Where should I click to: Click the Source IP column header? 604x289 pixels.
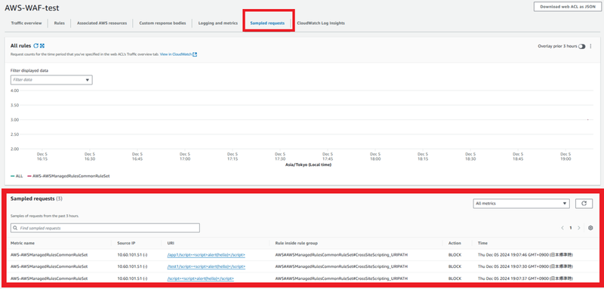click(x=126, y=243)
